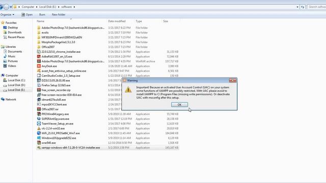Viewport: 326px width, 183px height.
Task: Select the MorphoPackageVer1.5.1.3.0 folder icon
Action: pyautogui.click(x=39, y=42)
